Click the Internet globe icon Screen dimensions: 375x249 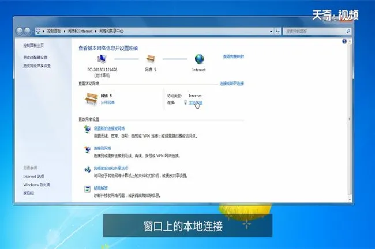[x=199, y=59]
